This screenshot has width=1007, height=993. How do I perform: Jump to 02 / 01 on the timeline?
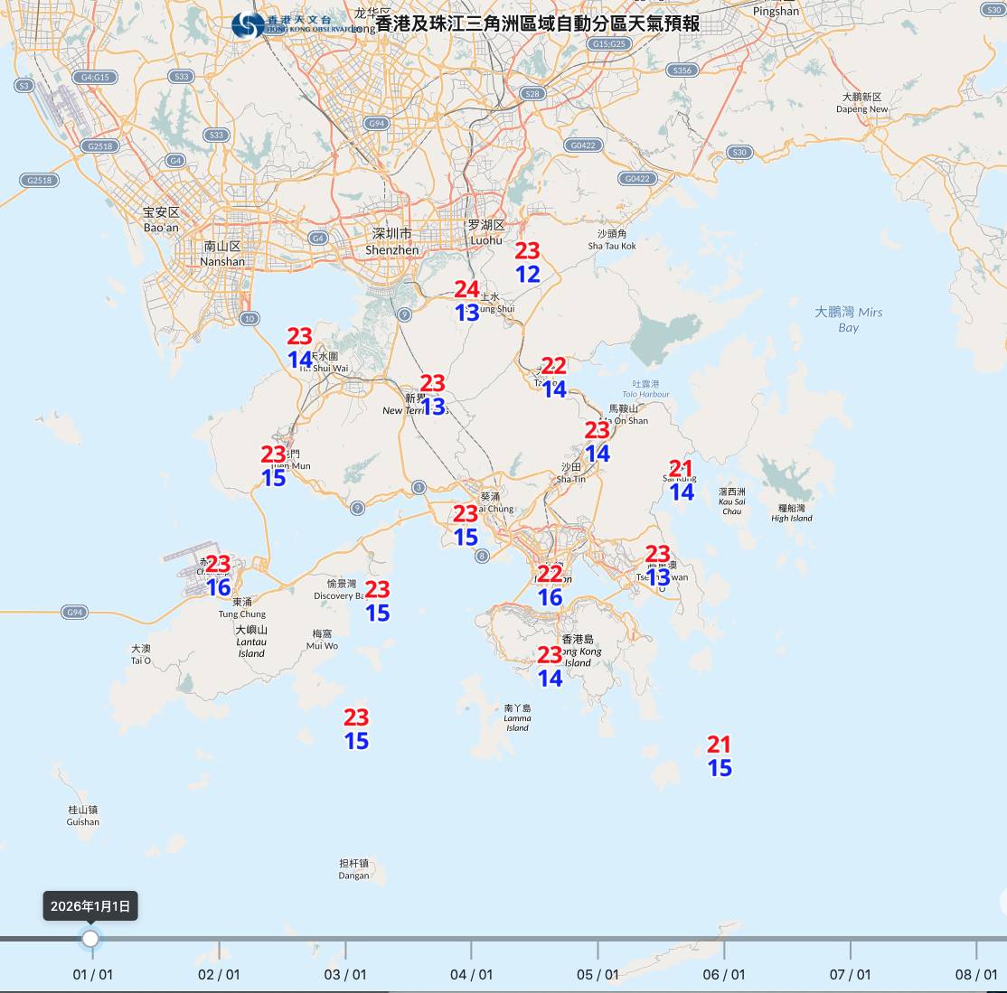[219, 974]
